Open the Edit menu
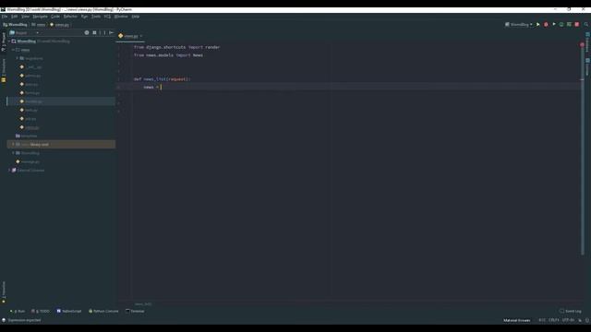Screen dimensions: 591x332 pyautogui.click(x=15, y=17)
